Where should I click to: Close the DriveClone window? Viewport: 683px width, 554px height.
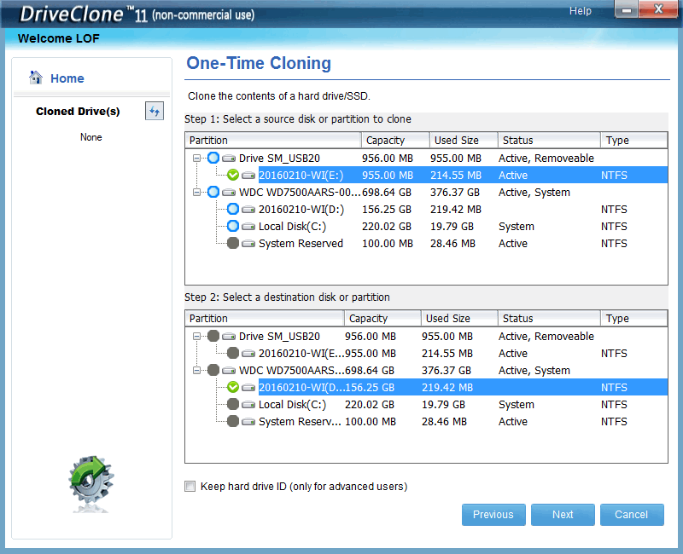[x=658, y=9]
